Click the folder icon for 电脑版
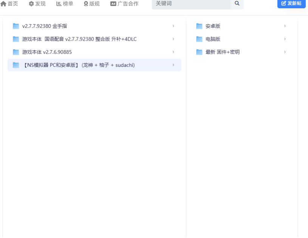Viewport: 308px width, 238px height. click(199, 39)
